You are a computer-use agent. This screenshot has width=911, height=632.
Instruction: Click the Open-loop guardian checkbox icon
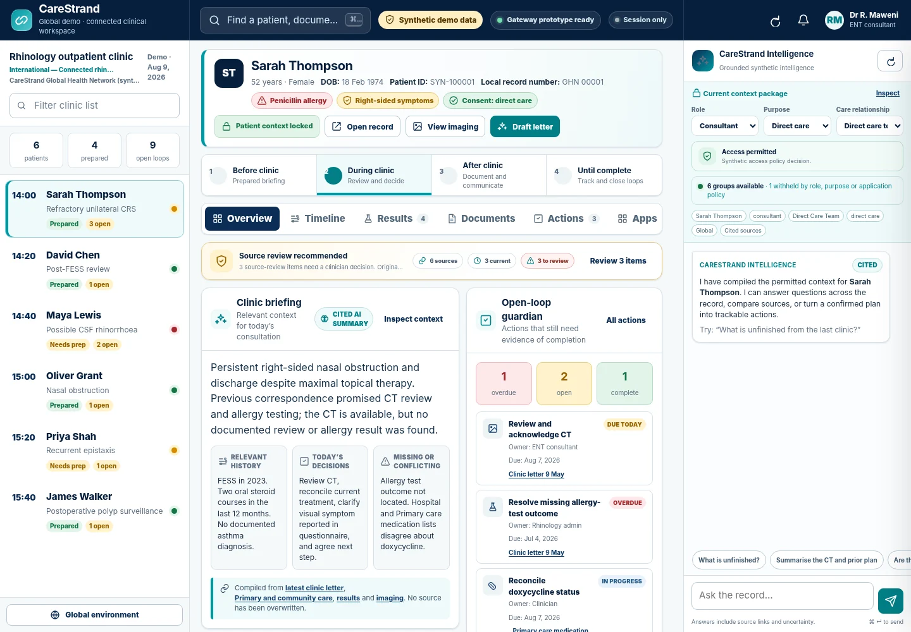tap(486, 320)
